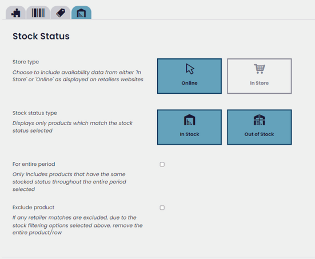Screen dimensions: 315x259
Task: Click the stocked warehouse icon above In Stock
Action: coord(189,119)
